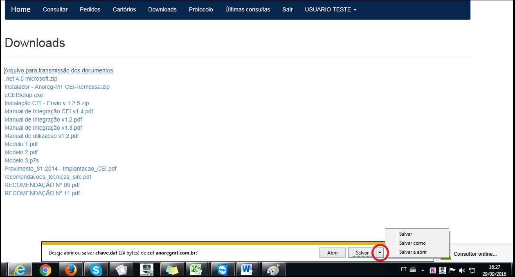The image size is (515, 277).
Task: Open the Consultar menu item
Action: click(55, 9)
